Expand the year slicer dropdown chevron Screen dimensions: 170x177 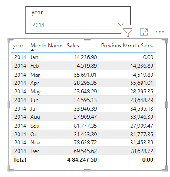(121, 24)
